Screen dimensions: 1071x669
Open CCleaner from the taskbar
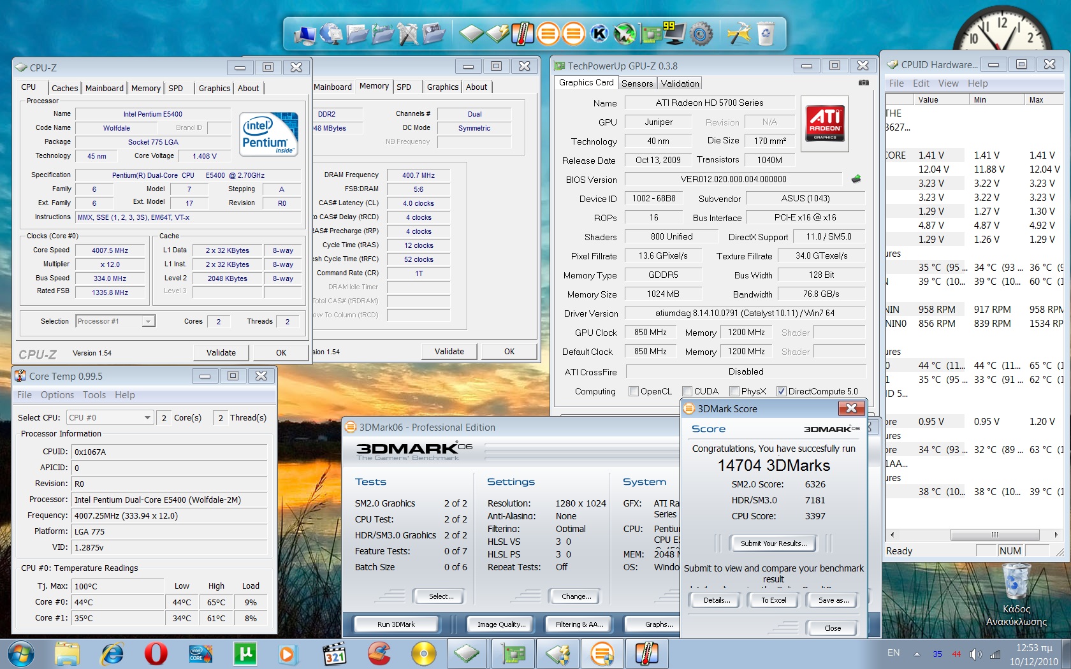[x=379, y=654]
